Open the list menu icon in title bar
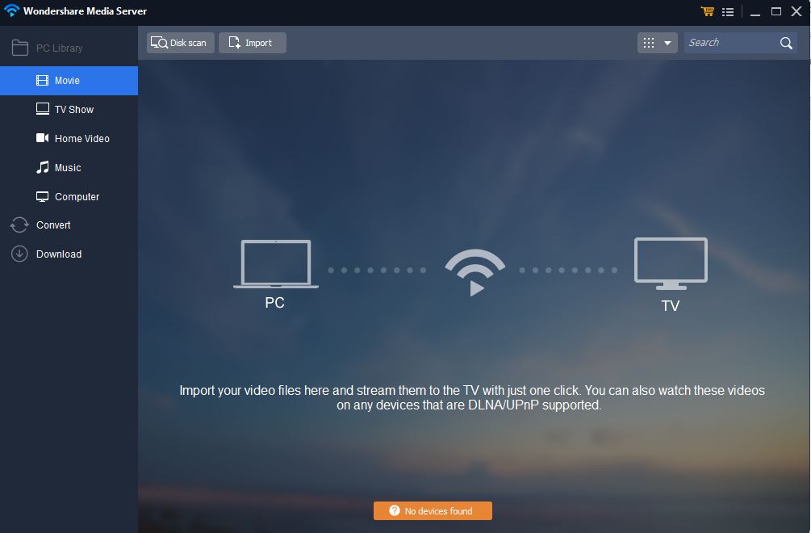Image resolution: width=811 pixels, height=533 pixels. [x=728, y=11]
